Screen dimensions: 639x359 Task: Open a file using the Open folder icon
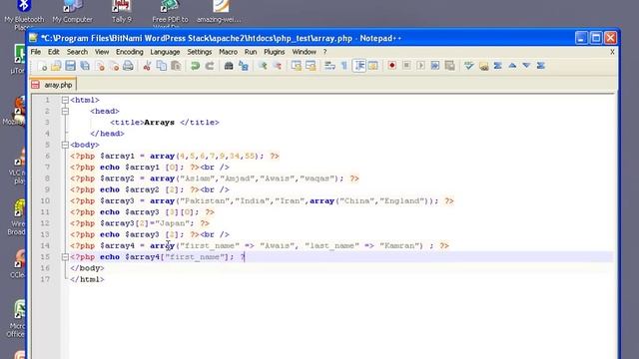(56, 66)
